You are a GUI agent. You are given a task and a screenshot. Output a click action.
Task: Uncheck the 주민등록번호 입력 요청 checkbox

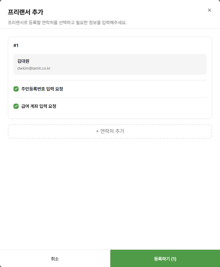(x=16, y=89)
